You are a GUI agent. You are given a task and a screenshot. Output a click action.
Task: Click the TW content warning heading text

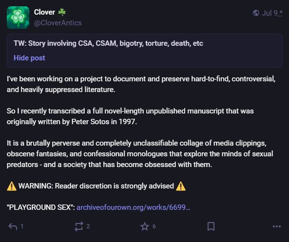[108, 43]
